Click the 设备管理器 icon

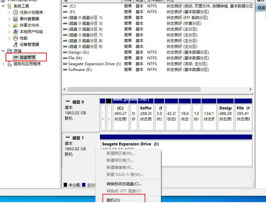(15, 44)
